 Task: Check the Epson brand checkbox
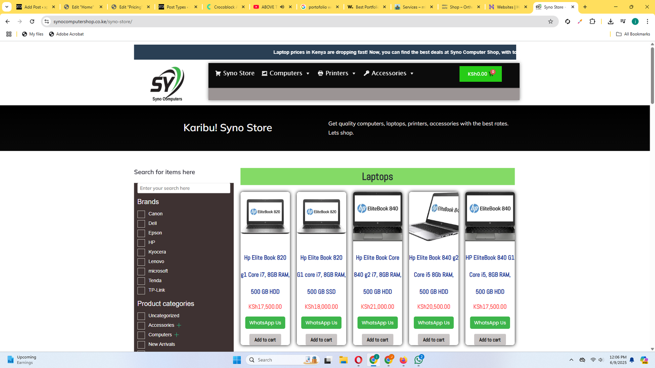[141, 233]
